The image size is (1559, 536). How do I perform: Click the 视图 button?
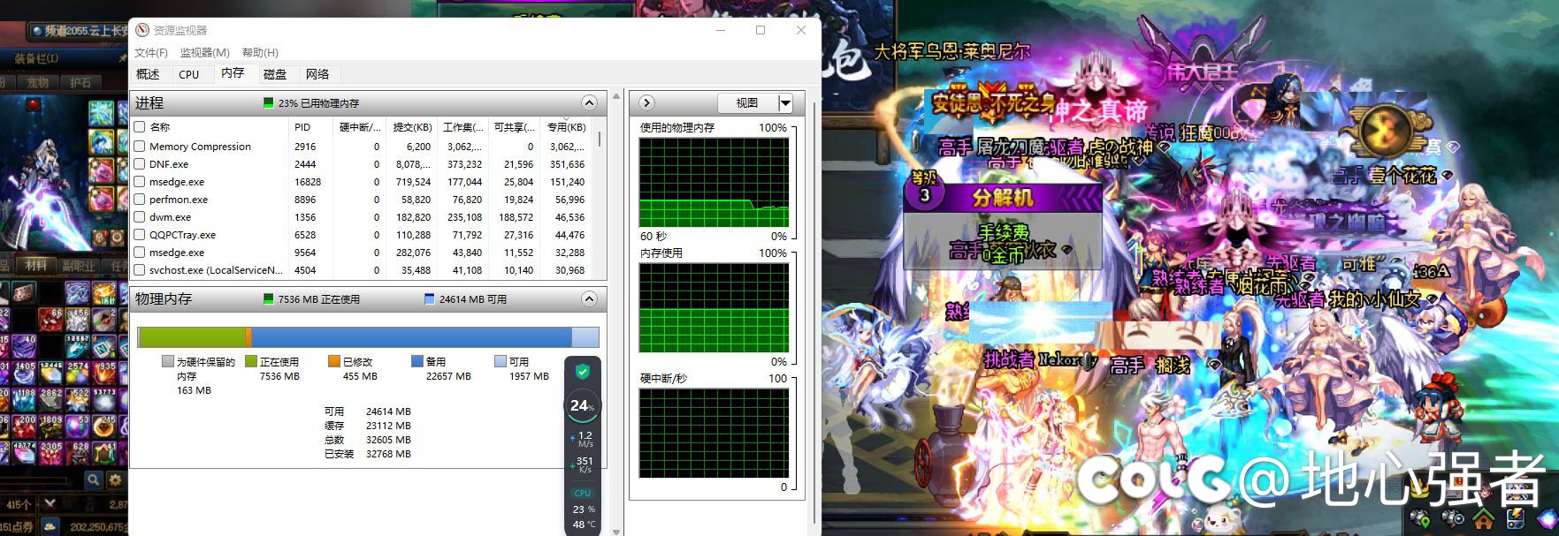747,103
